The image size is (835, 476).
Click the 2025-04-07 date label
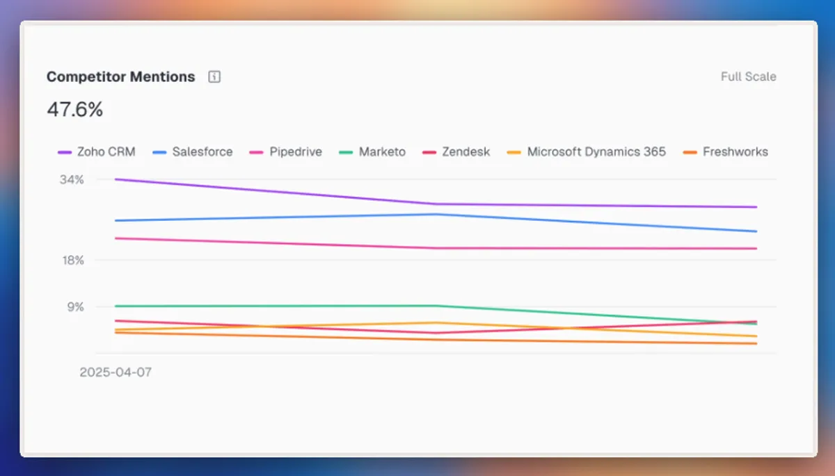(x=116, y=372)
